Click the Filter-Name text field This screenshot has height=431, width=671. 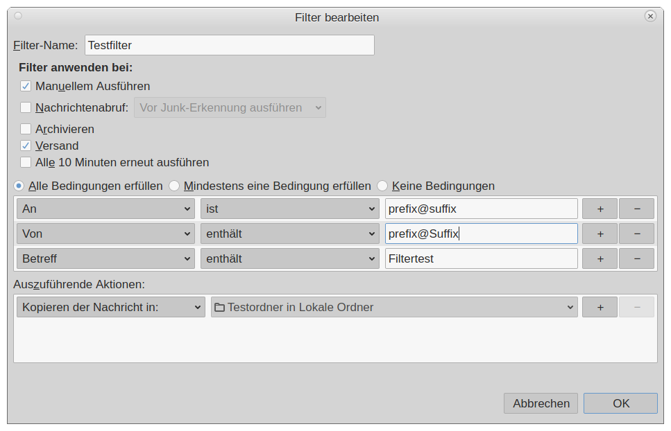coord(229,45)
